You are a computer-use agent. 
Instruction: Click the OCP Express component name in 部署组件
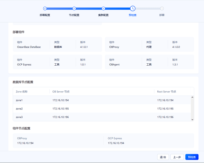24,65
